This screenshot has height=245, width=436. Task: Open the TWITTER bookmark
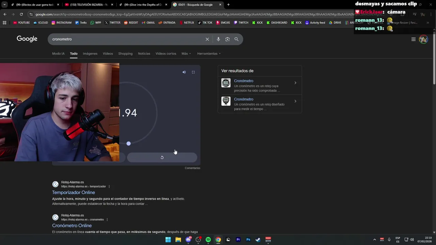click(113, 23)
